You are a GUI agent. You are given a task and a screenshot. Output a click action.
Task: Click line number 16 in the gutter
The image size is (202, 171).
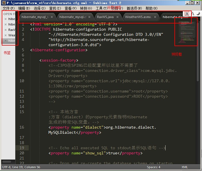22,127
